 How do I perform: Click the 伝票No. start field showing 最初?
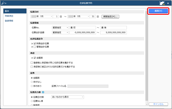(83, 28)
